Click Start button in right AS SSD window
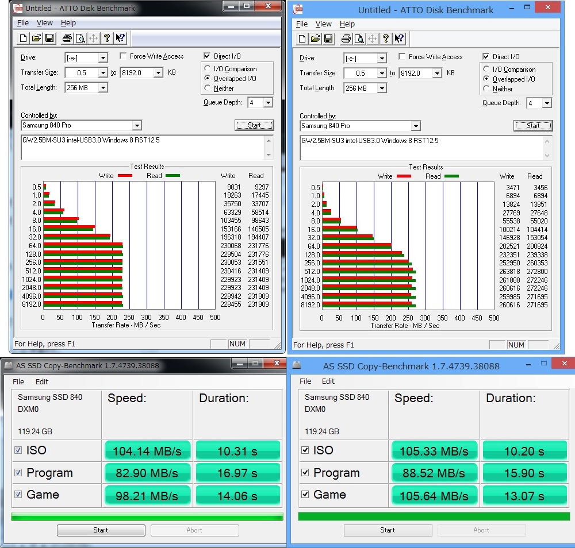 point(388,530)
